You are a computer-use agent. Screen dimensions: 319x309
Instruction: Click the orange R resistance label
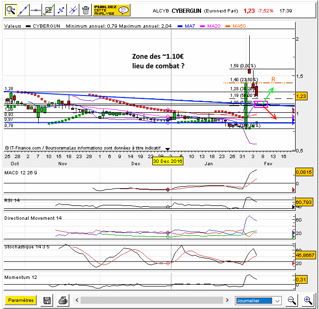pyautogui.click(x=273, y=79)
